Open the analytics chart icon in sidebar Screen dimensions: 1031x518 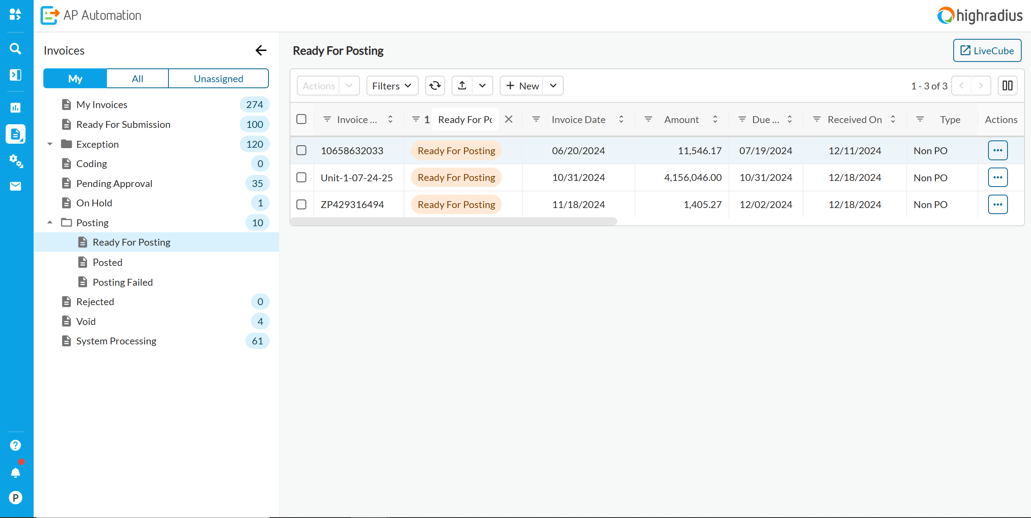pos(15,108)
